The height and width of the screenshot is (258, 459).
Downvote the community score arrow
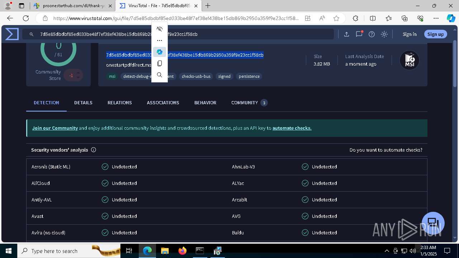[x=78, y=77]
